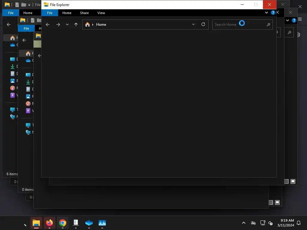Launch Firefox from the taskbar
Screen dimensions: 307x230
click(x=49, y=223)
